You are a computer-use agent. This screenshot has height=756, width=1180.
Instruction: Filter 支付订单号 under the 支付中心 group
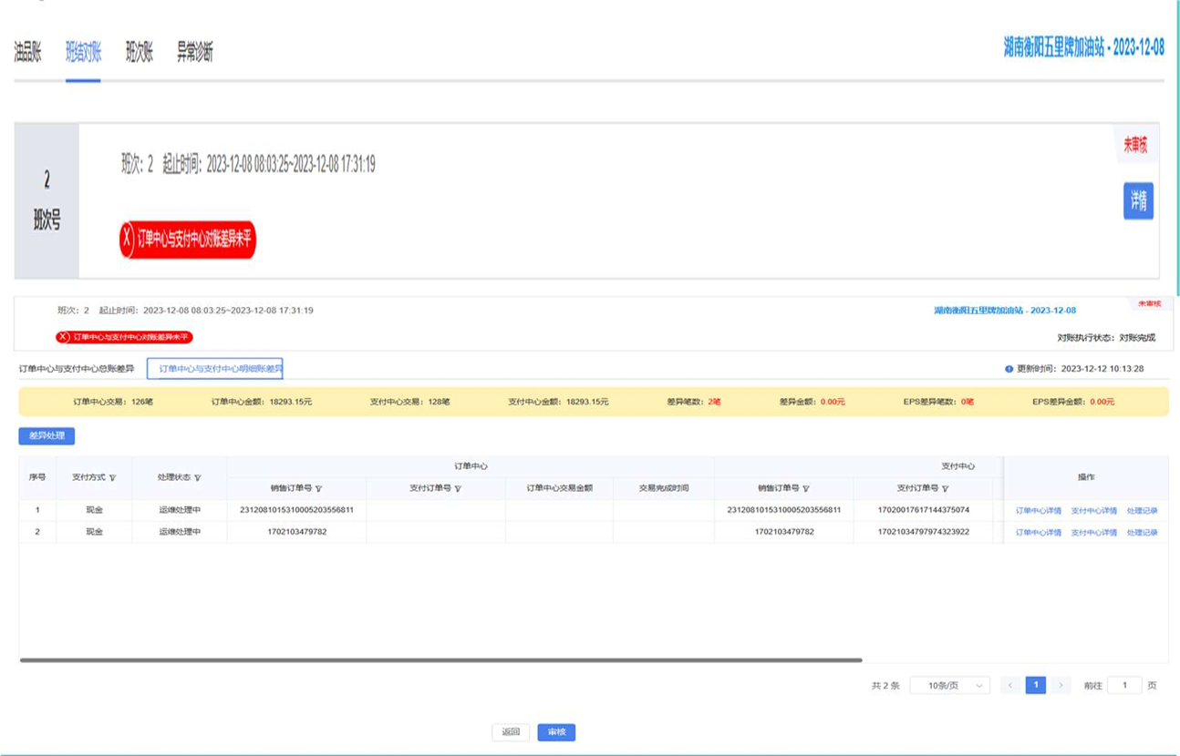pyautogui.click(x=946, y=488)
